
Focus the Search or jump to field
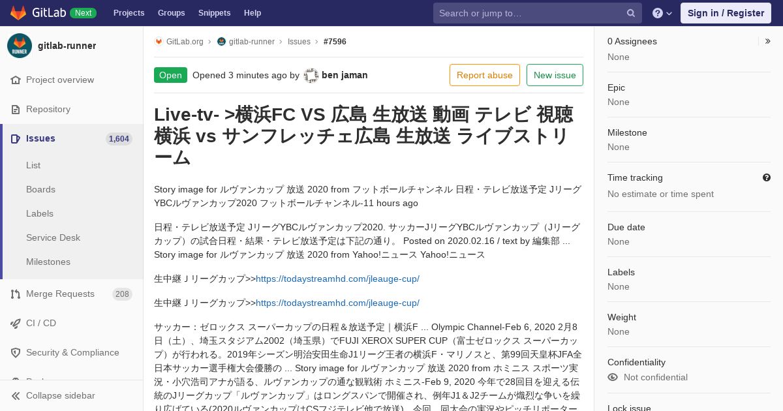[537, 13]
